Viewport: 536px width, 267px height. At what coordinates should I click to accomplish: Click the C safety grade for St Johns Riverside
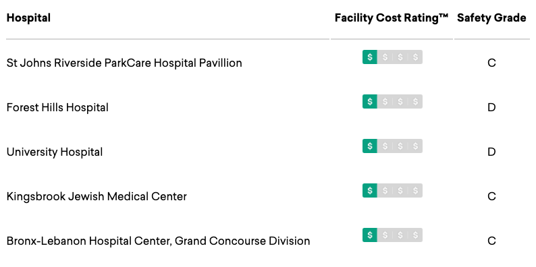[491, 63]
